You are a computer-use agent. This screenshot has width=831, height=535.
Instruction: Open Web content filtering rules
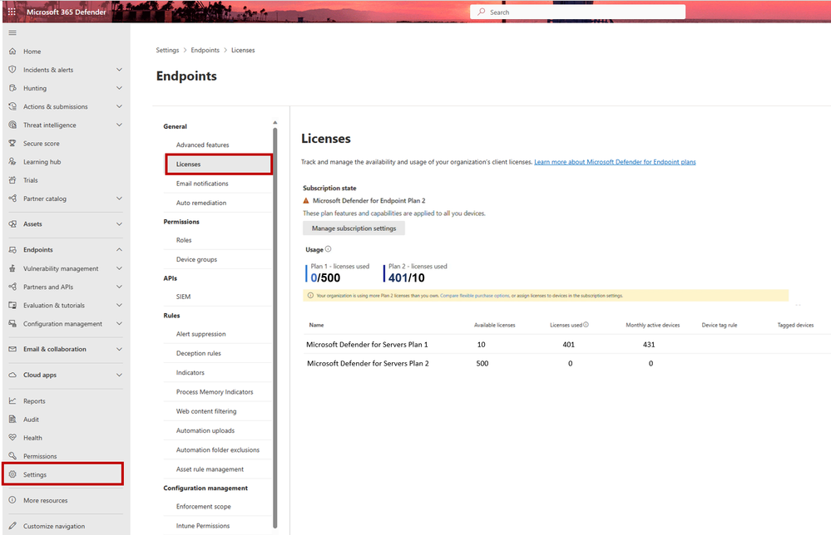[x=206, y=411]
